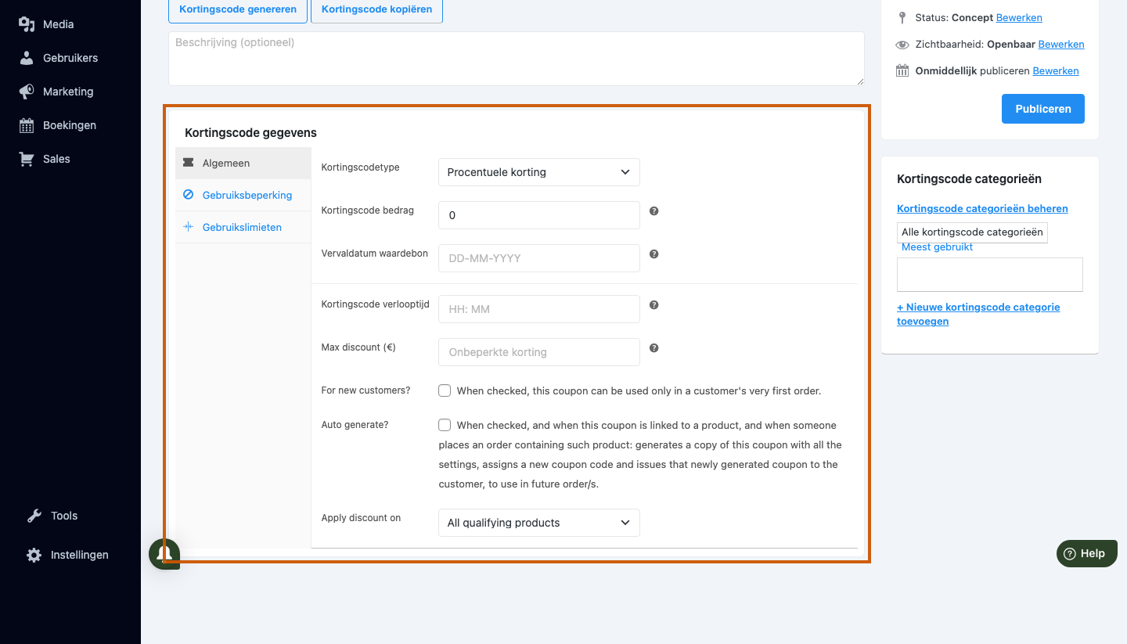The height and width of the screenshot is (644, 1127).
Task: Click the Status pin icon
Action: click(x=902, y=17)
